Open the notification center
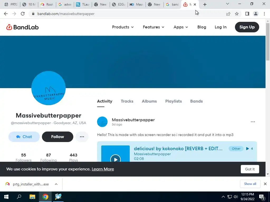The width and height of the screenshot is (270, 202). pos(262,197)
